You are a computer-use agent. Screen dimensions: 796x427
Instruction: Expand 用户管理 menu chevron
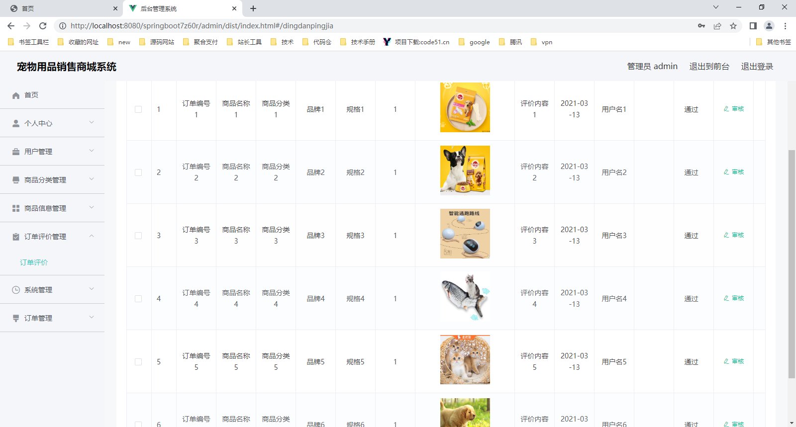92,151
